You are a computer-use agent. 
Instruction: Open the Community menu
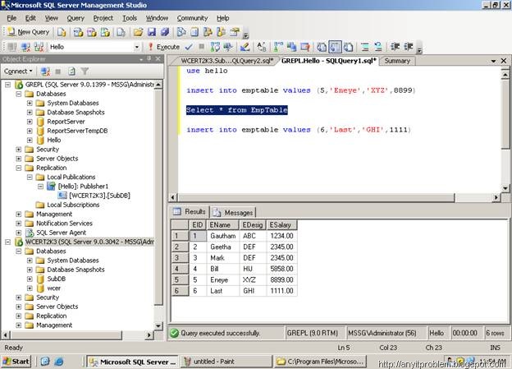pos(192,18)
